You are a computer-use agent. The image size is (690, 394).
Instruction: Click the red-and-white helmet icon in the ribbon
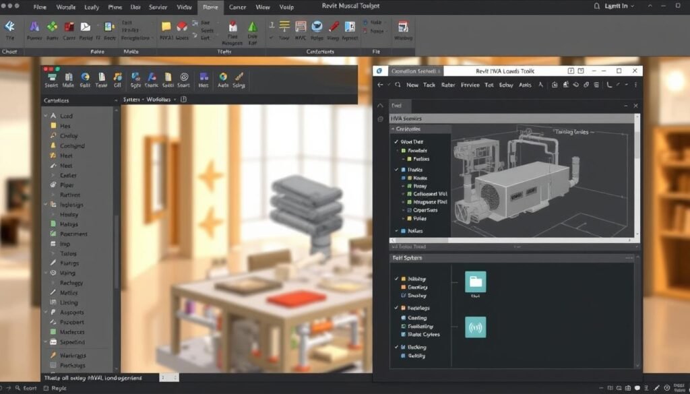tap(182, 27)
